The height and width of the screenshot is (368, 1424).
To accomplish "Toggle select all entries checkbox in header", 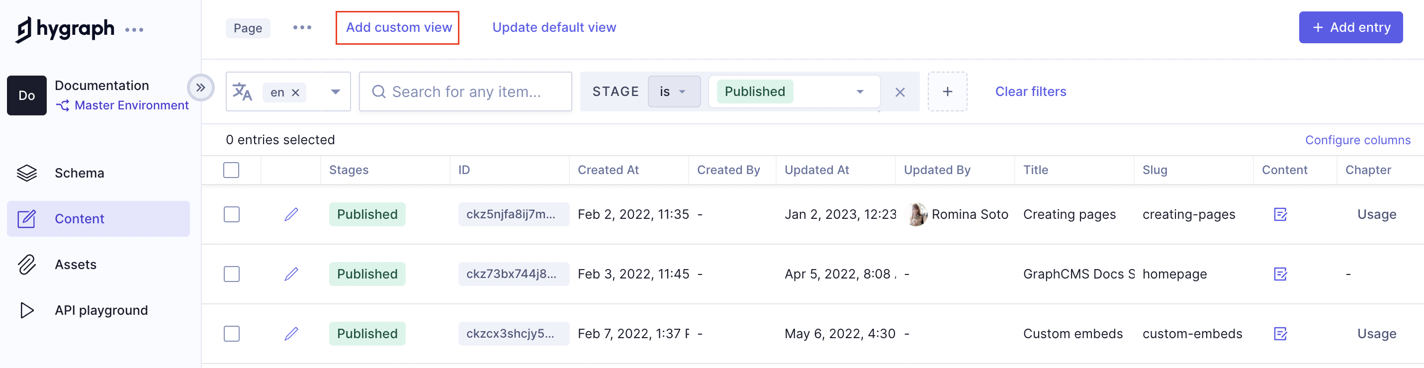I will [x=231, y=170].
